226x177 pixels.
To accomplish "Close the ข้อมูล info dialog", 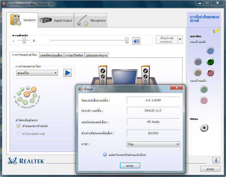I will pyautogui.click(x=177, y=87).
